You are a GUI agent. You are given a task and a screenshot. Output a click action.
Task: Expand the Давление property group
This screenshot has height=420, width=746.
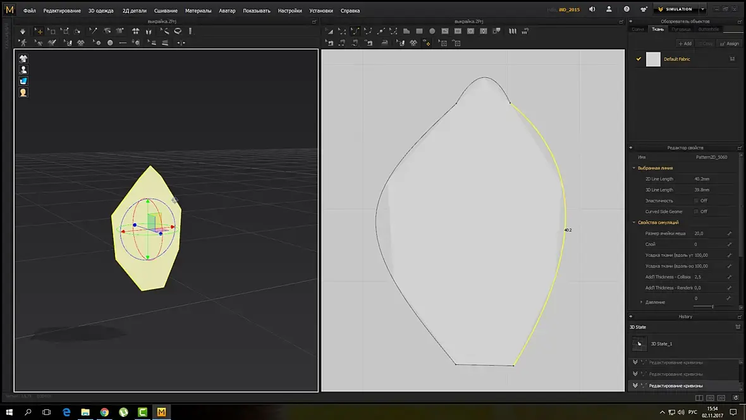pyautogui.click(x=641, y=302)
